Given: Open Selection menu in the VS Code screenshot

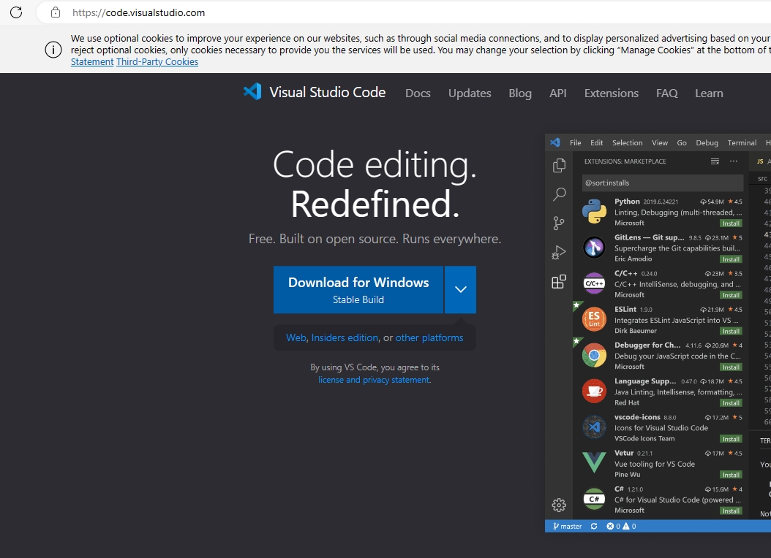Looking at the screenshot, I should (x=627, y=143).
